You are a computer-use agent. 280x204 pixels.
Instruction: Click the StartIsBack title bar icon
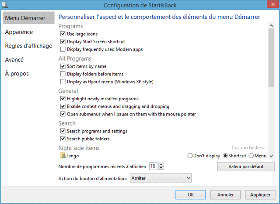(x=5, y=5)
